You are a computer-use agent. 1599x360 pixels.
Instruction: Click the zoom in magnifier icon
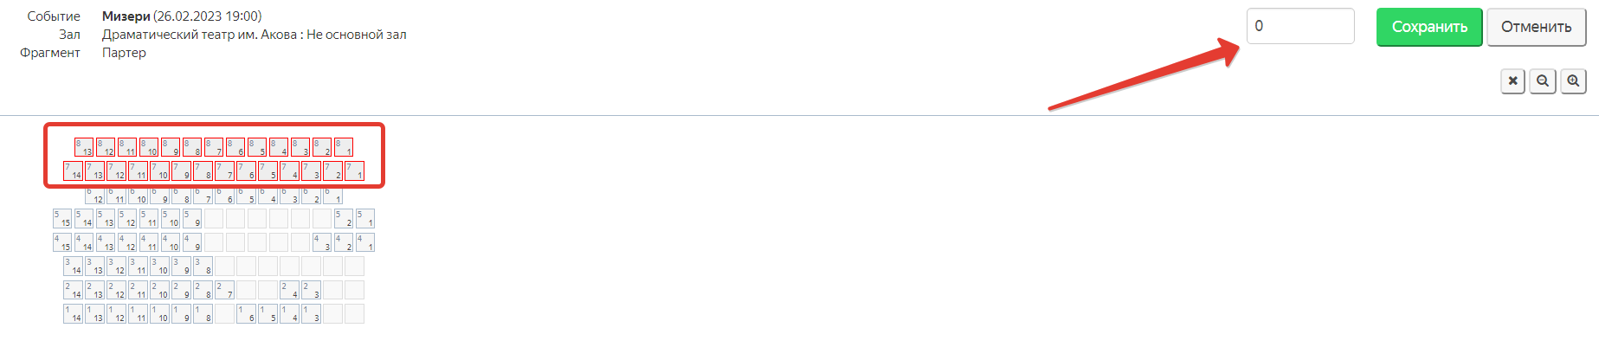coord(1573,81)
